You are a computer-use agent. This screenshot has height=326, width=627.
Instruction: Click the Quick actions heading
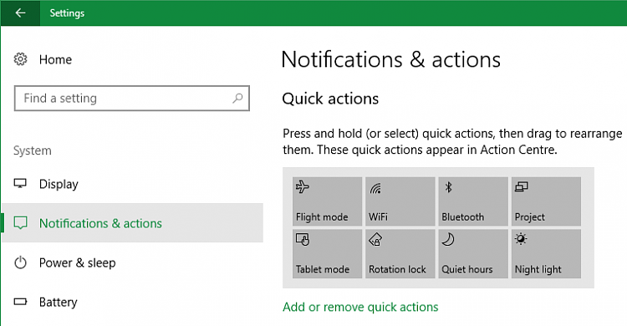[330, 99]
